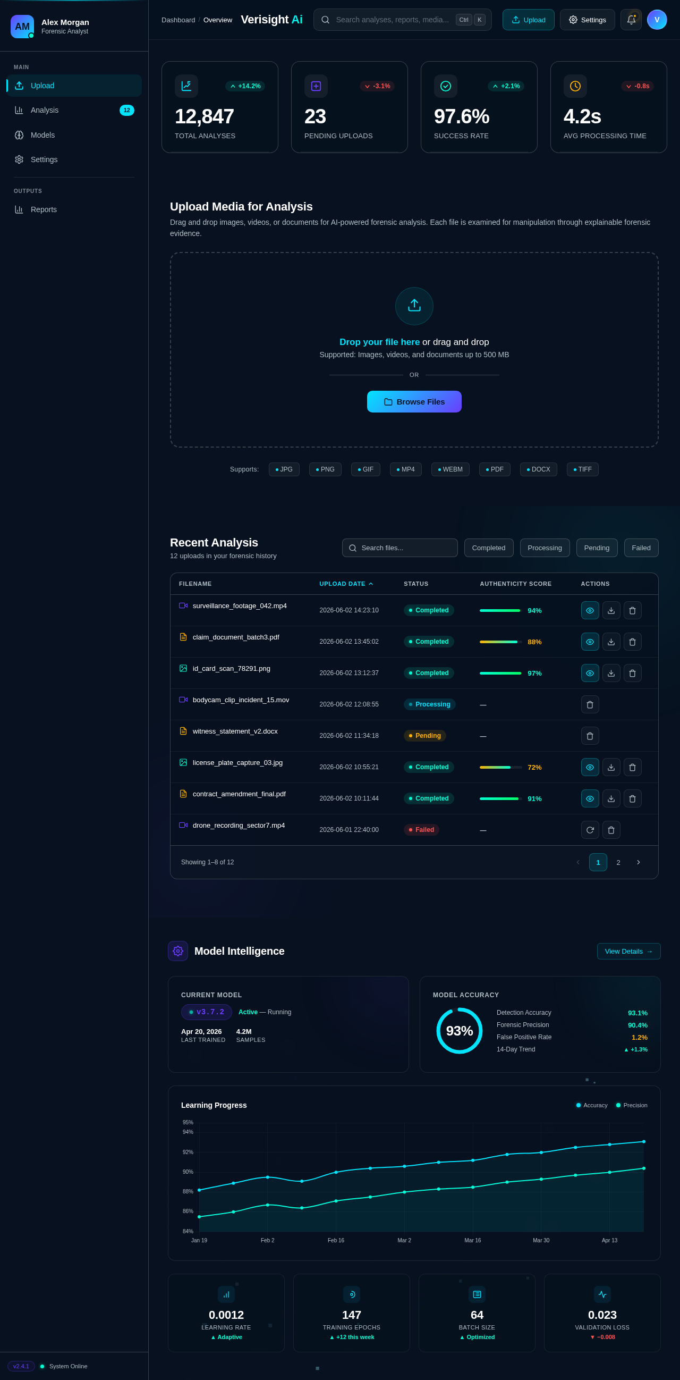Delete bodycam_clip_incident_15.mov entry
This screenshot has height=1380, width=680.
pyautogui.click(x=590, y=704)
